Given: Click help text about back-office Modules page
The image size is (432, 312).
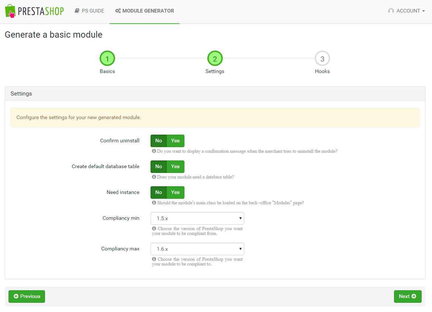Looking at the screenshot, I should (x=230, y=203).
